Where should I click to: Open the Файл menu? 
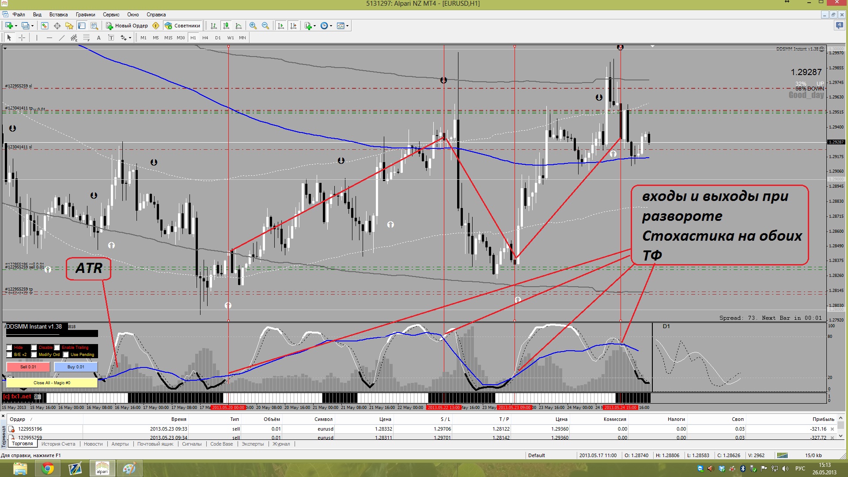point(19,15)
